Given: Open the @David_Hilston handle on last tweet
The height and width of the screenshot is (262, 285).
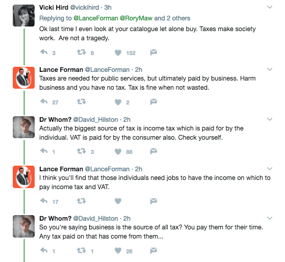Looking at the screenshot, I should click(96, 218).
